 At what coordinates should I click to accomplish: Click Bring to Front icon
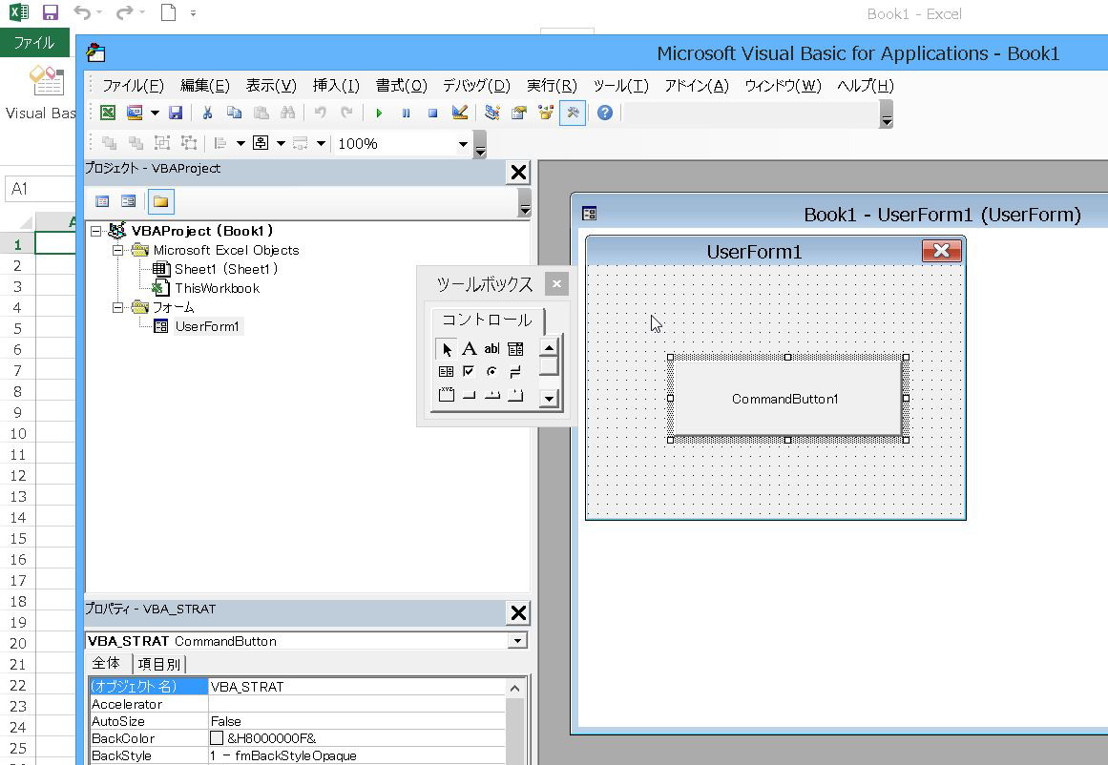[x=109, y=143]
